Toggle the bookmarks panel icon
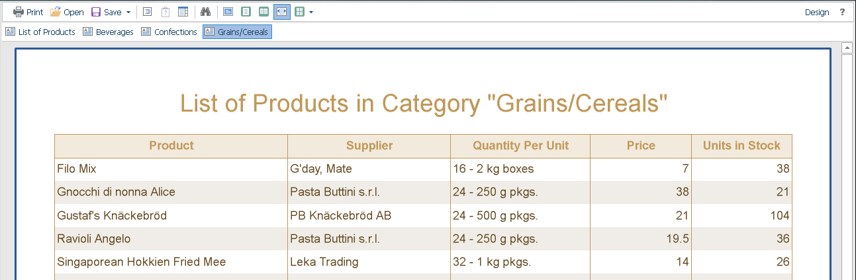 (x=148, y=12)
